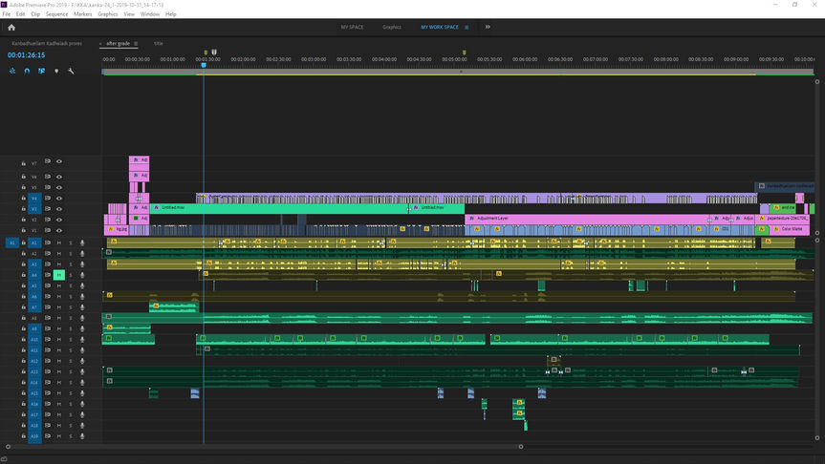Hide video track V4 output
825x464 pixels.
click(x=59, y=198)
